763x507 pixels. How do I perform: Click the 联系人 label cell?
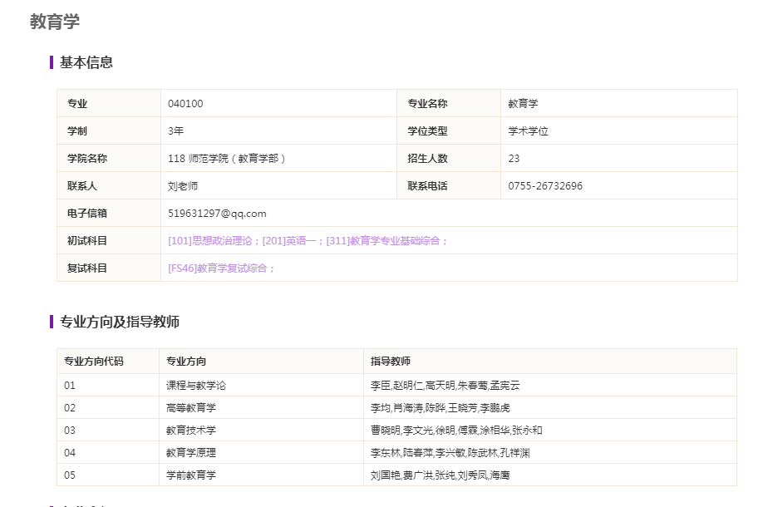(x=109, y=185)
